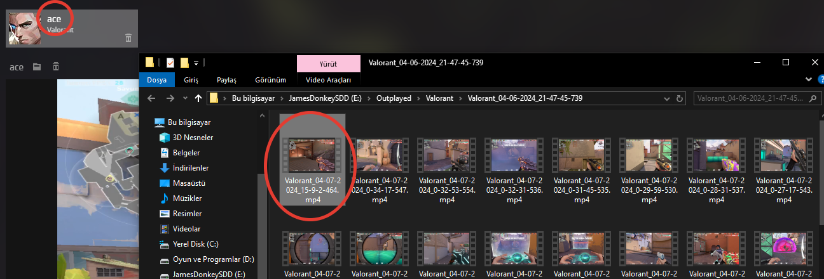The height and width of the screenshot is (279, 824).
Task: Click Outplayed in the address breadcrumb
Action: pos(393,98)
